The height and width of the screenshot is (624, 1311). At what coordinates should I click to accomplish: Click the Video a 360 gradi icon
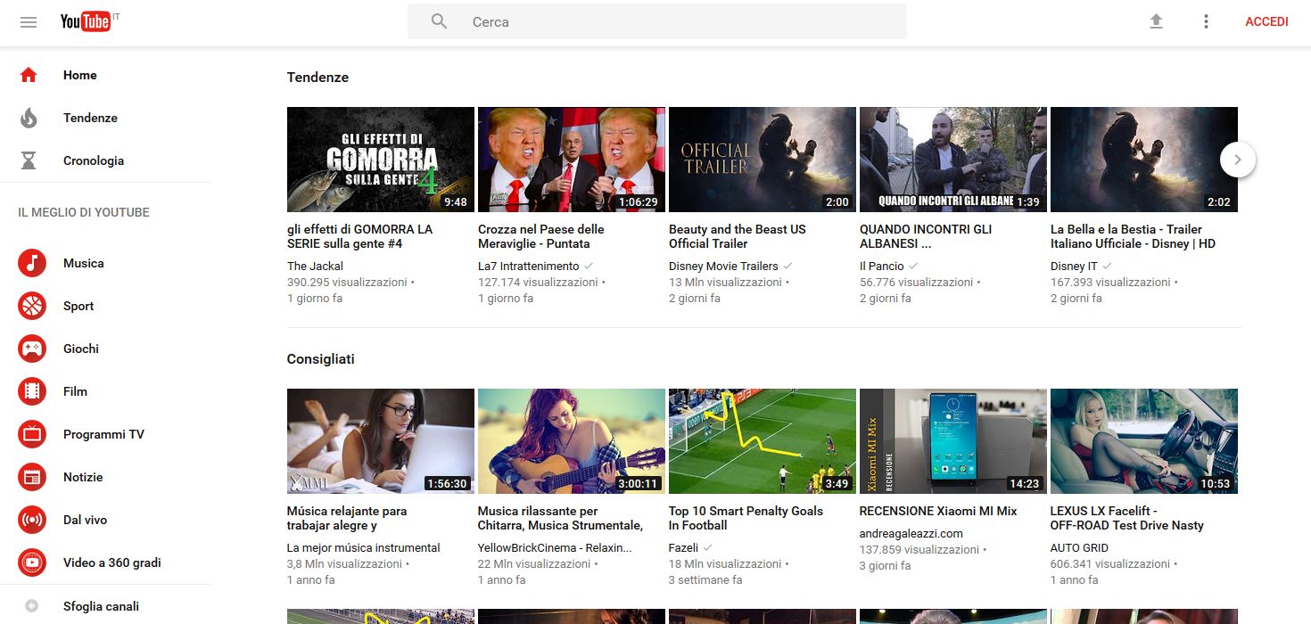[x=32, y=562]
